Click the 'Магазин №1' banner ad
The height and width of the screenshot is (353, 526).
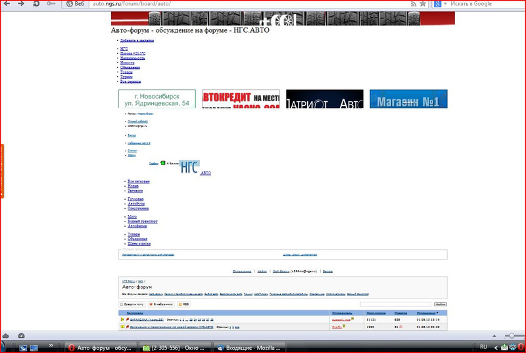click(408, 99)
